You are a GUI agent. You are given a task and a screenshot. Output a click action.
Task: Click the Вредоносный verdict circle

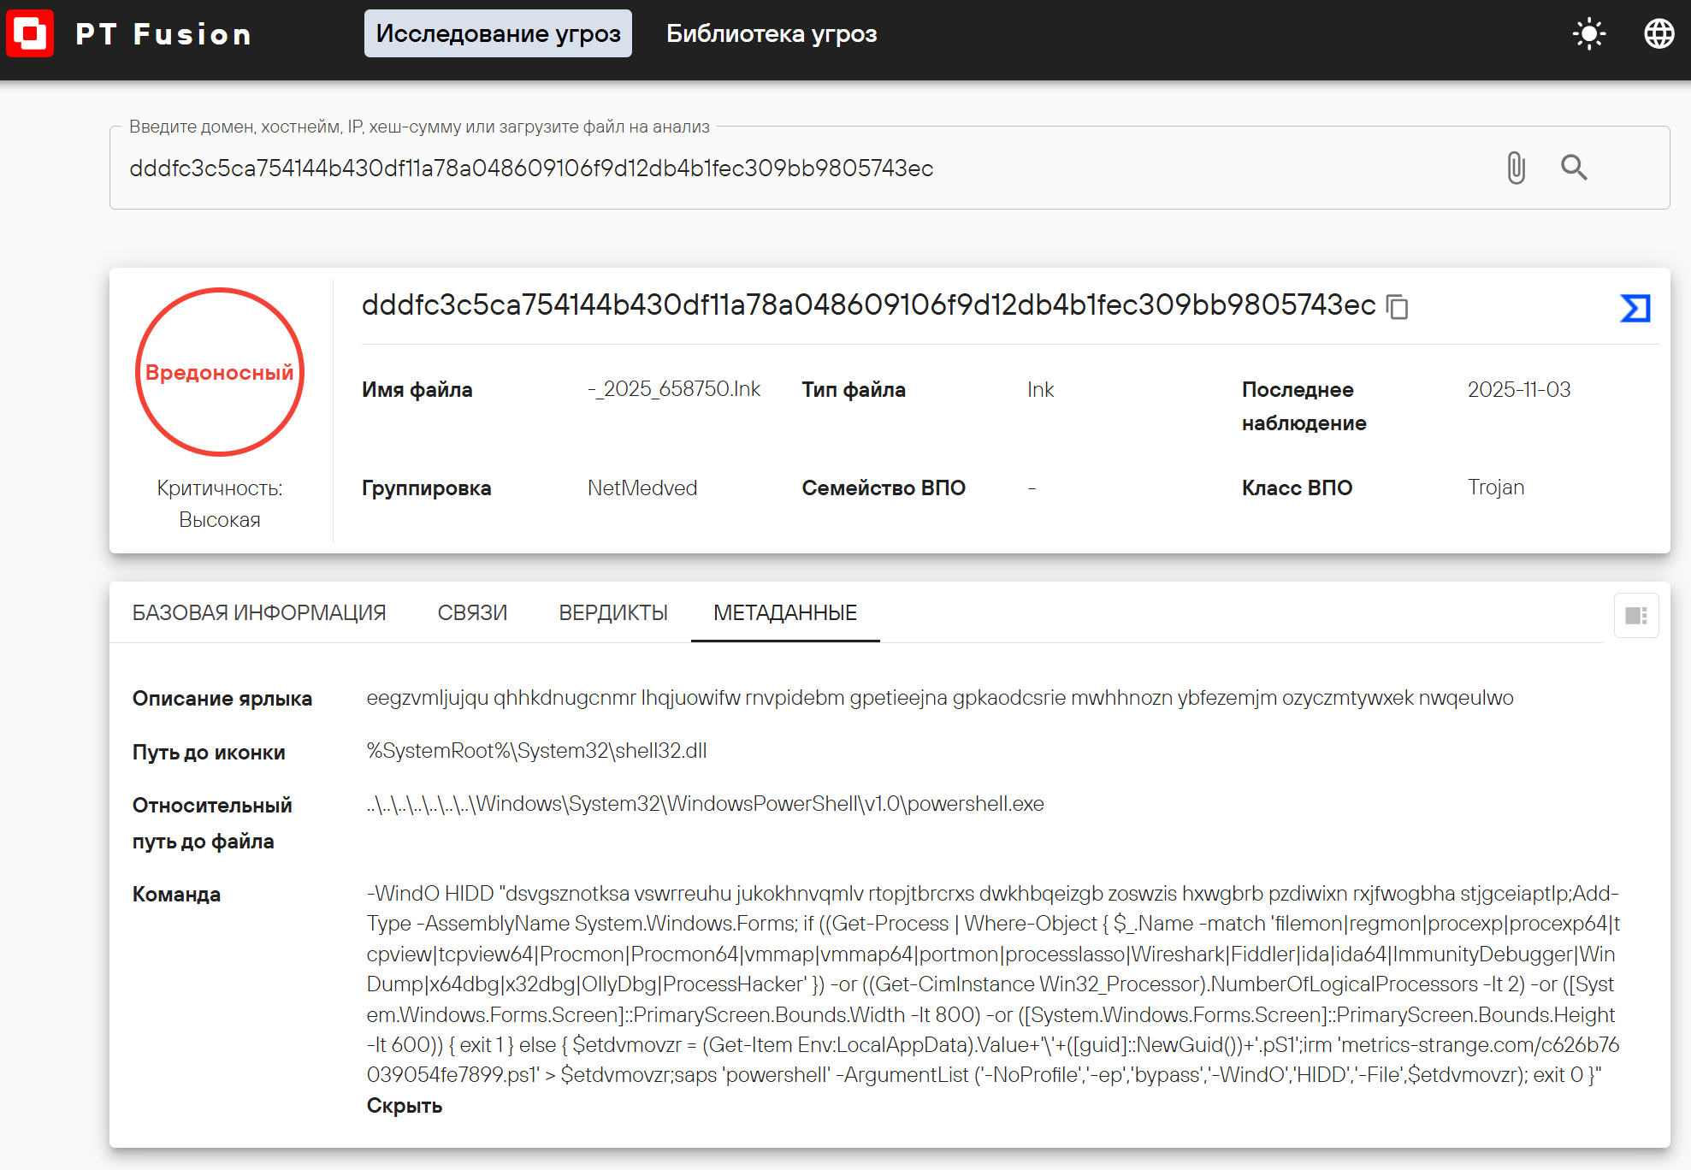[x=220, y=372]
